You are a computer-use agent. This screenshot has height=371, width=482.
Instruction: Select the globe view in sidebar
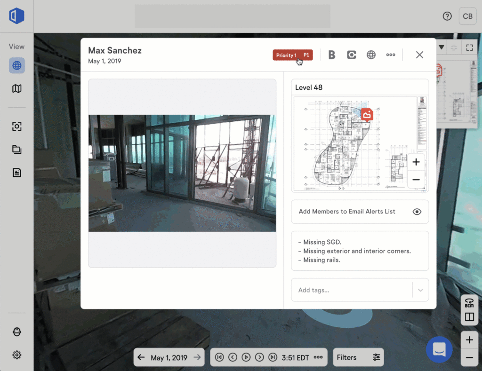pyautogui.click(x=17, y=65)
